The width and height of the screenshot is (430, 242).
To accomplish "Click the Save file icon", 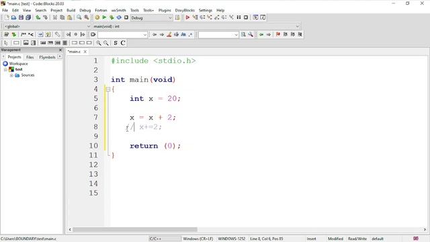I will tap(21, 17).
